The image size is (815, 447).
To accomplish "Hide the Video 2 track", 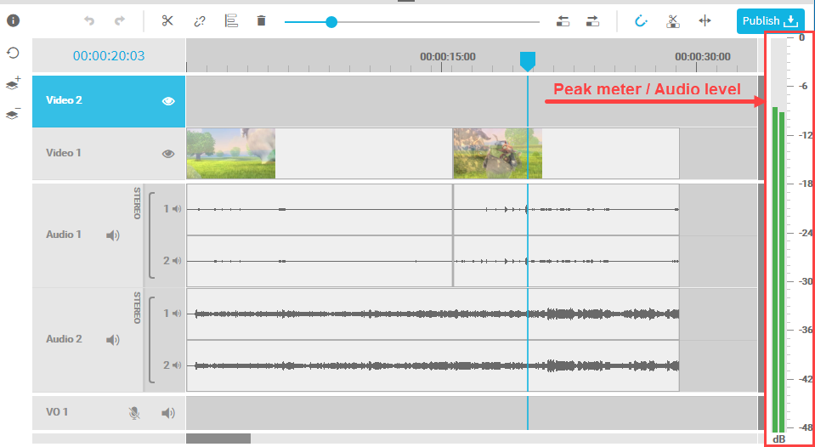I will (x=168, y=100).
